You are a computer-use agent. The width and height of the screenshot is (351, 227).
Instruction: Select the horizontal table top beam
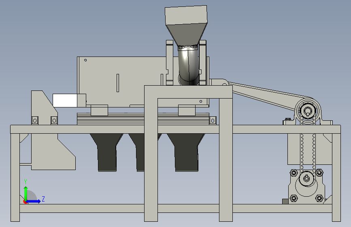pyautogui.click(x=176, y=129)
